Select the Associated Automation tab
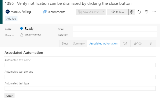Viewport: 160px width, 101px height. pos(103,43)
